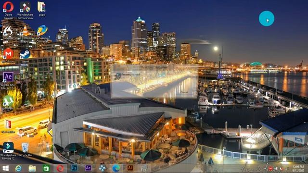Launch Photoshop from the taskbar

[74, 168]
